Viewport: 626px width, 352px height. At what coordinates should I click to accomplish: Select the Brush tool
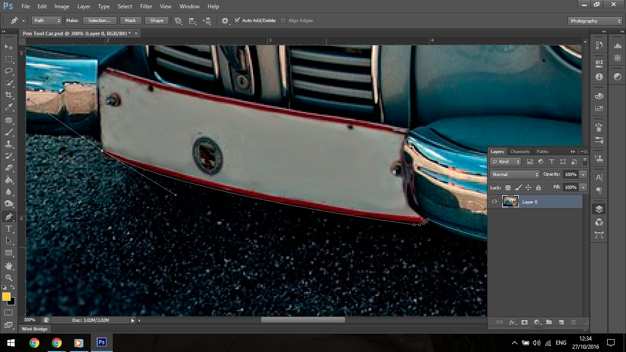pyautogui.click(x=9, y=132)
